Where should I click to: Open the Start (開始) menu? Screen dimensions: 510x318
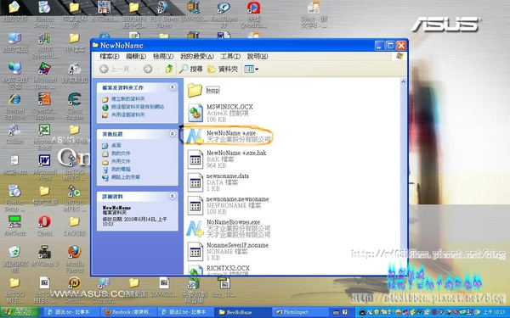pos(20,312)
